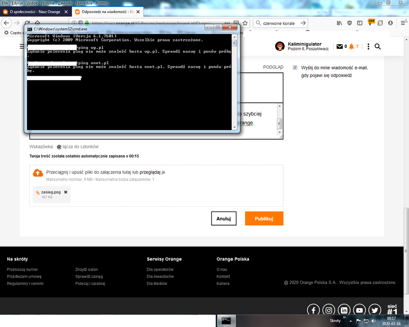Open the 'Dla operatorów' footer link
Image resolution: width=409 pixels, height=327 pixels.
[160, 269]
